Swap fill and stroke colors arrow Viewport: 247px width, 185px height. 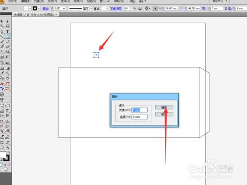point(8,153)
